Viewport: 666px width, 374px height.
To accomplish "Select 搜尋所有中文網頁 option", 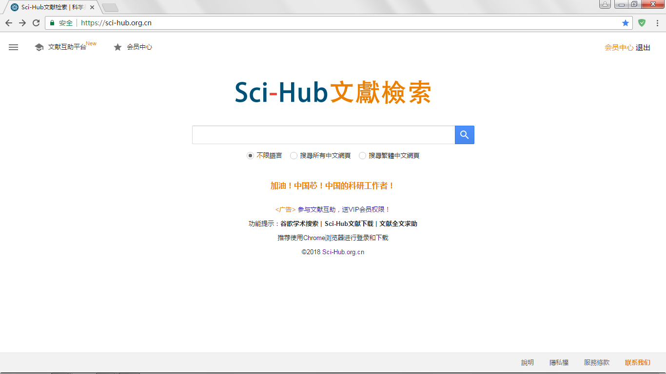I will click(x=294, y=155).
